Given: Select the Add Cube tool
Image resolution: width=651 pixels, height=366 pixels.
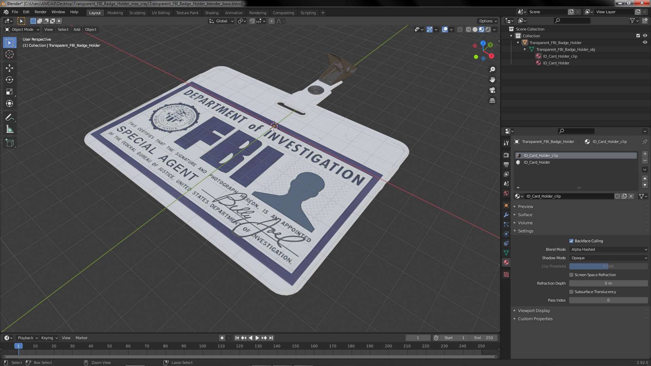Looking at the screenshot, I should [9, 143].
